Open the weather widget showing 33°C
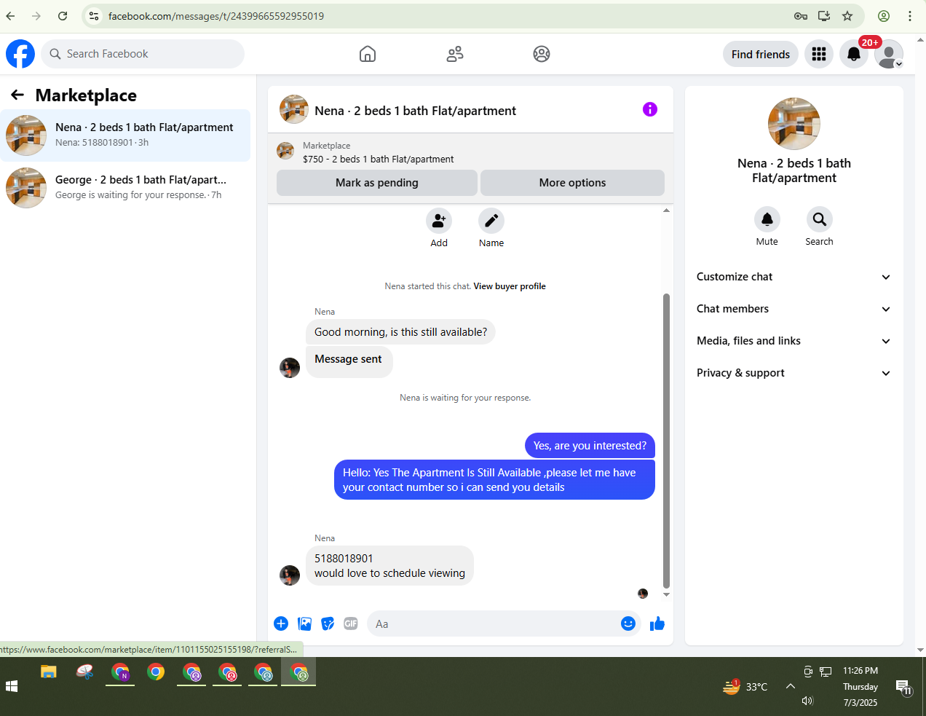926x716 pixels. [x=745, y=686]
